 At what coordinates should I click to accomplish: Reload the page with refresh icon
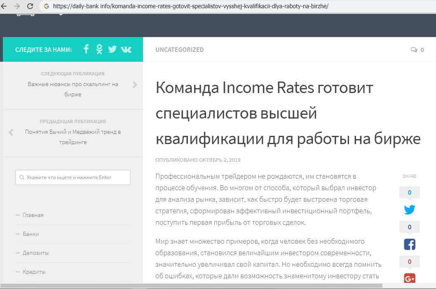pyautogui.click(x=30, y=6)
